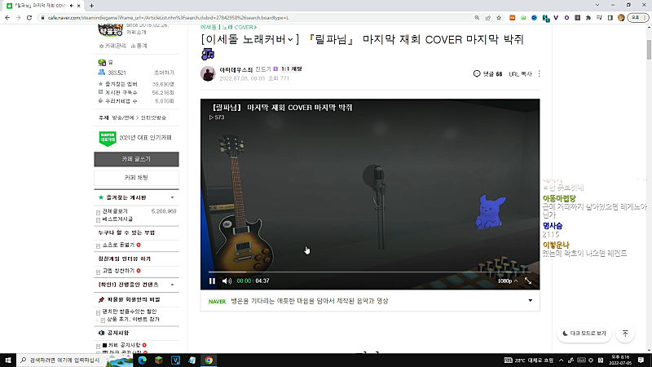Open the Chrome profile avatar
This screenshot has height=367, width=652.
[x=621, y=17]
